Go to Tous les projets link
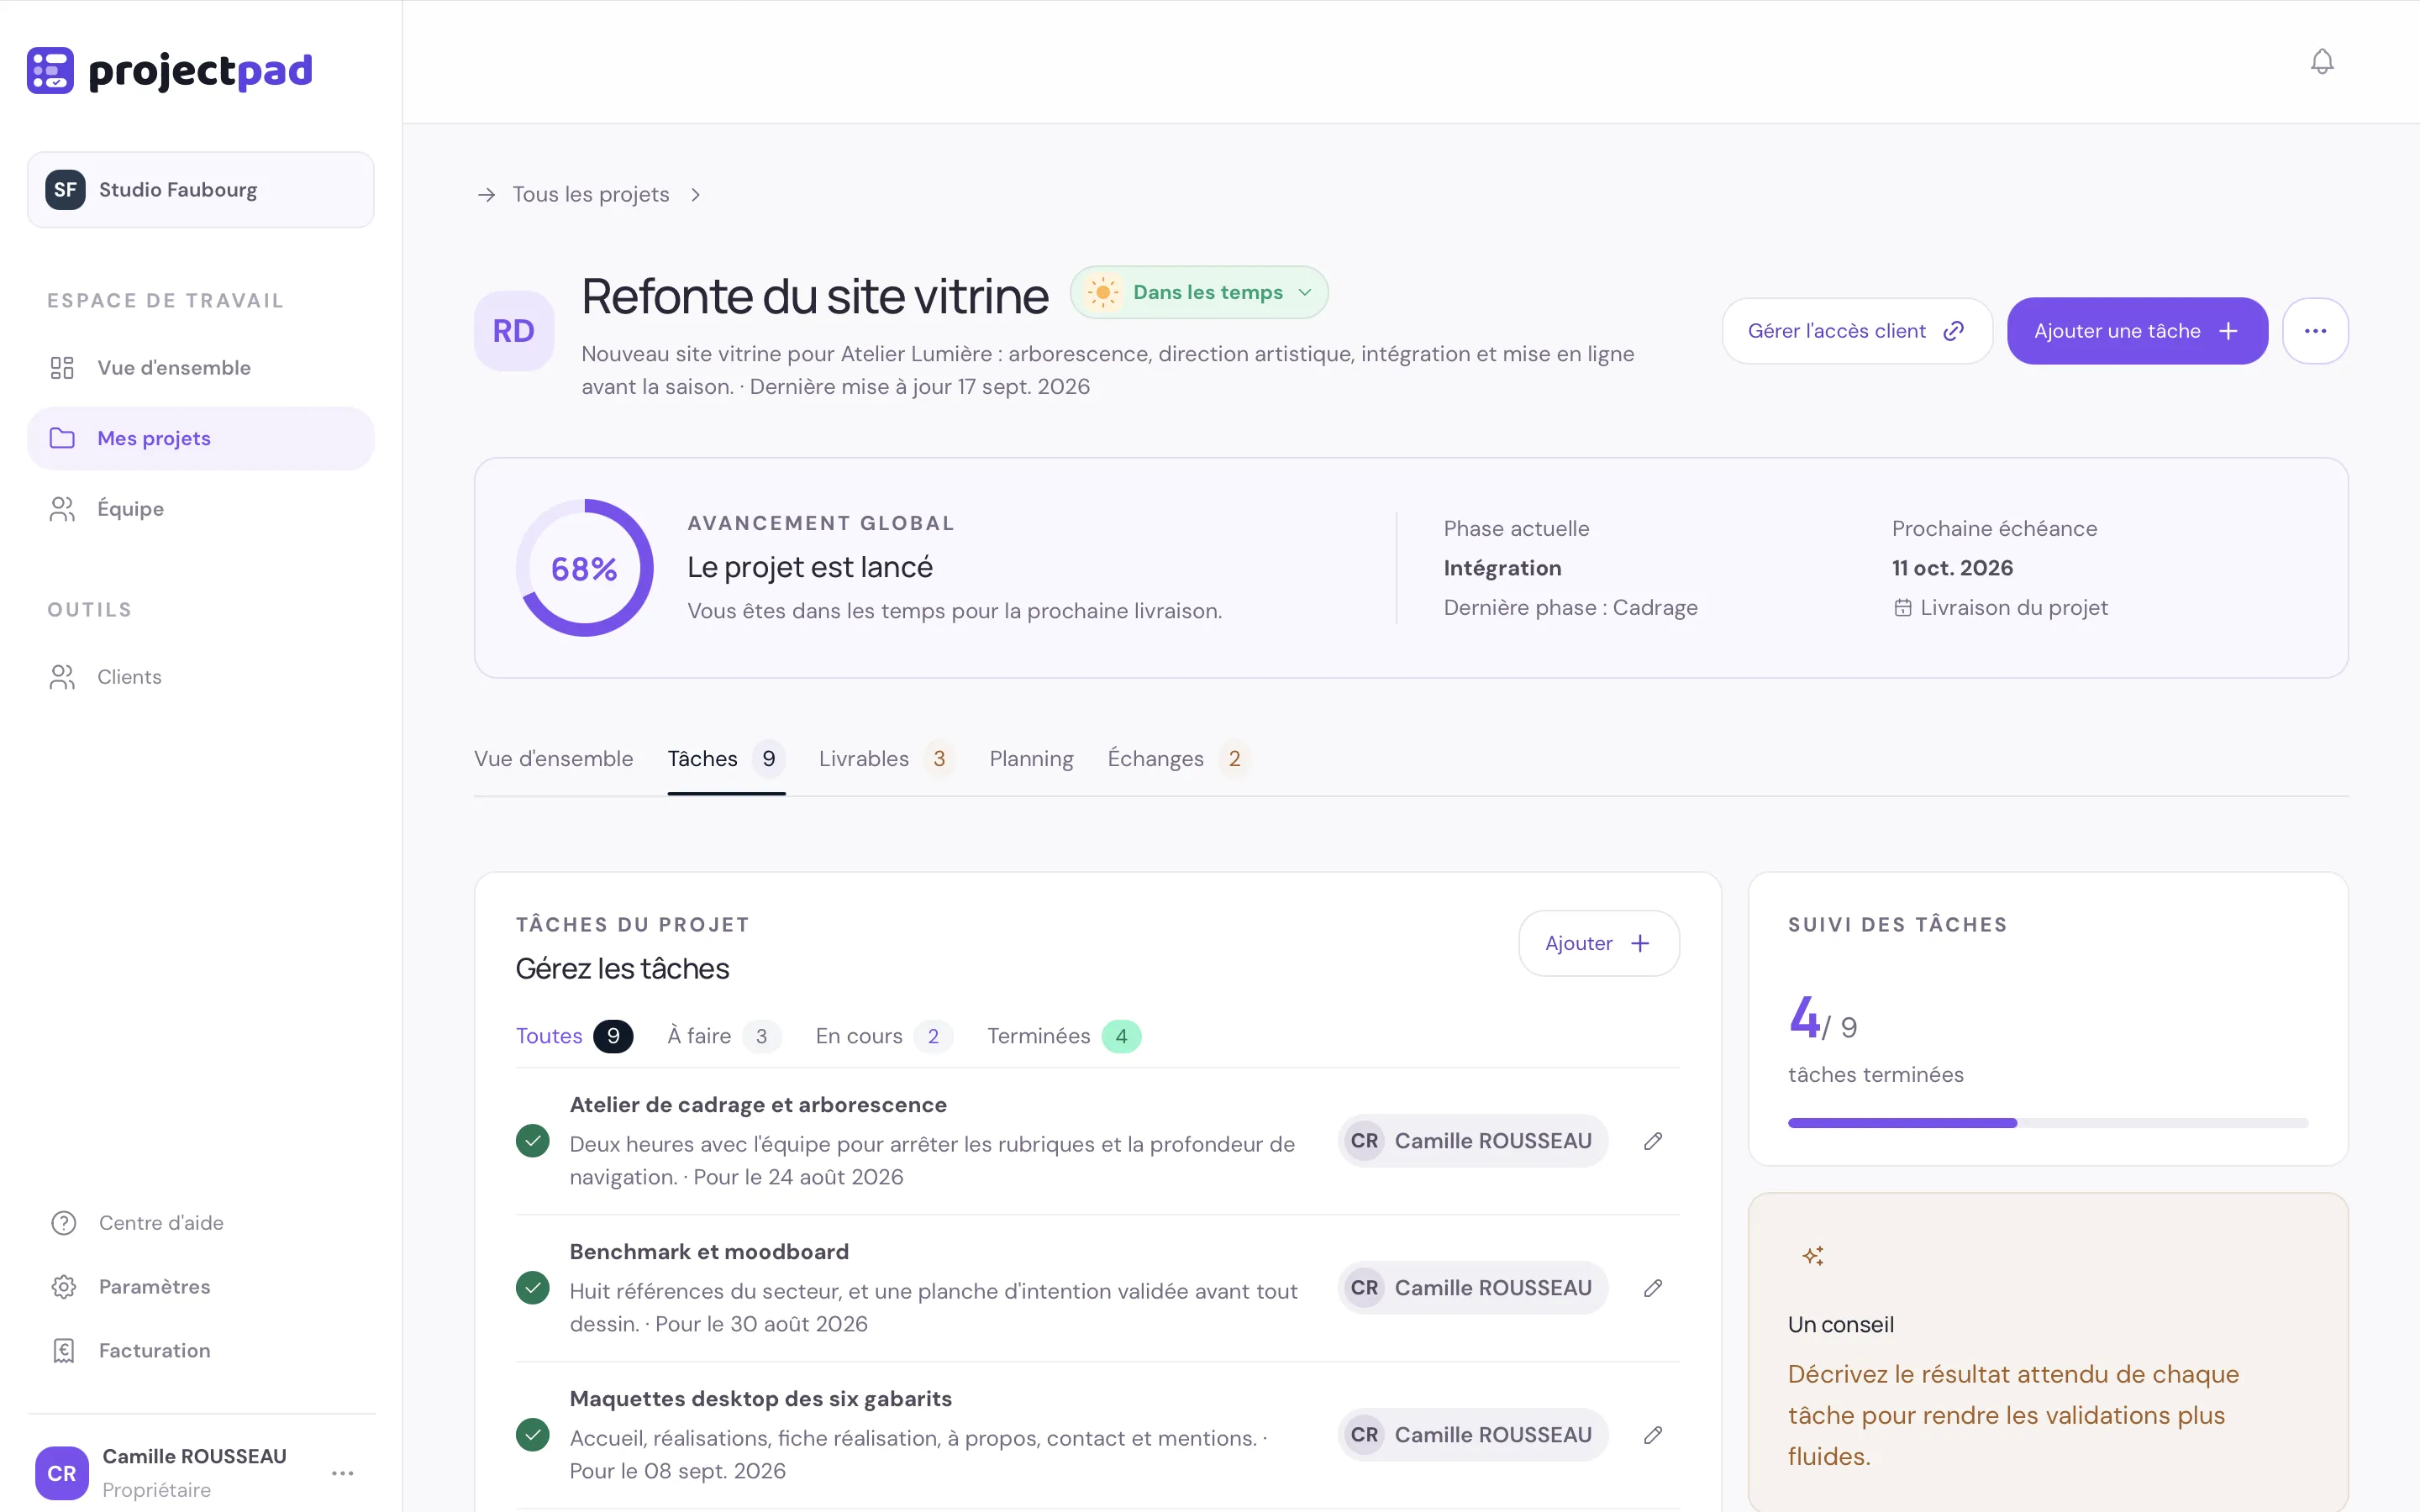 pos(591,195)
